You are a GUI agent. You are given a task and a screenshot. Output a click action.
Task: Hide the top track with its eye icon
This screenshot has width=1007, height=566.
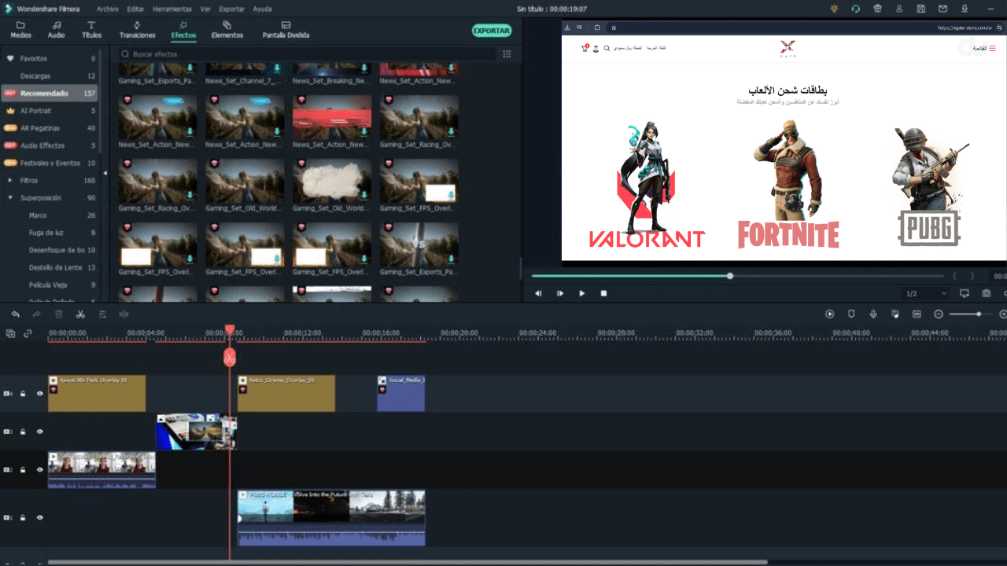[39, 394]
